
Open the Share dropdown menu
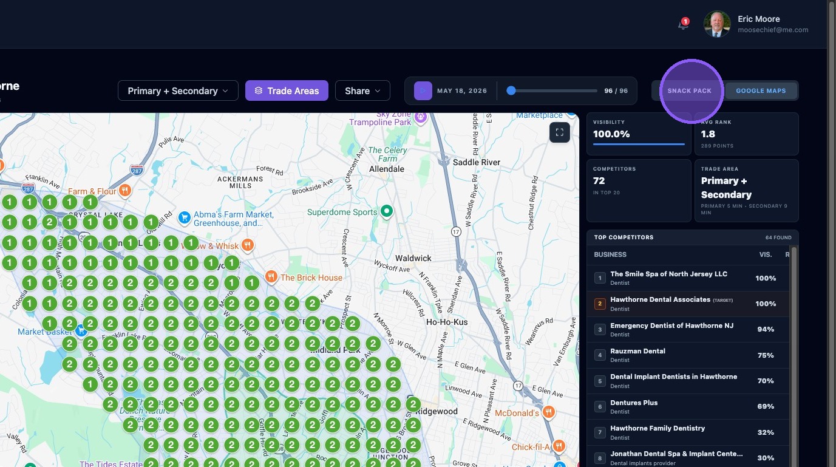362,90
